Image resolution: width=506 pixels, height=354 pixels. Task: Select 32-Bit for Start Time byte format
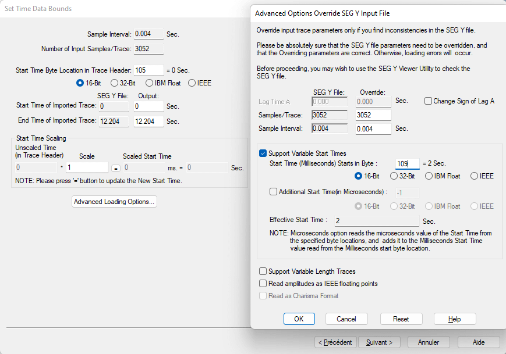click(394, 176)
